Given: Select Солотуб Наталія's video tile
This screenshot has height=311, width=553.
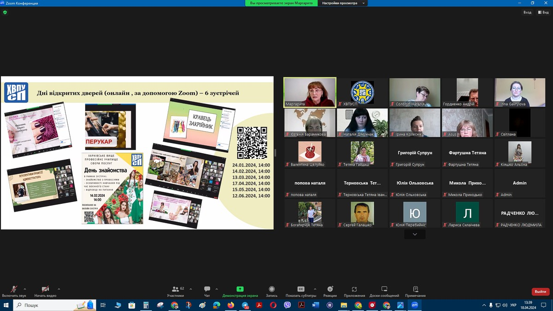Looking at the screenshot, I should click(415, 92).
